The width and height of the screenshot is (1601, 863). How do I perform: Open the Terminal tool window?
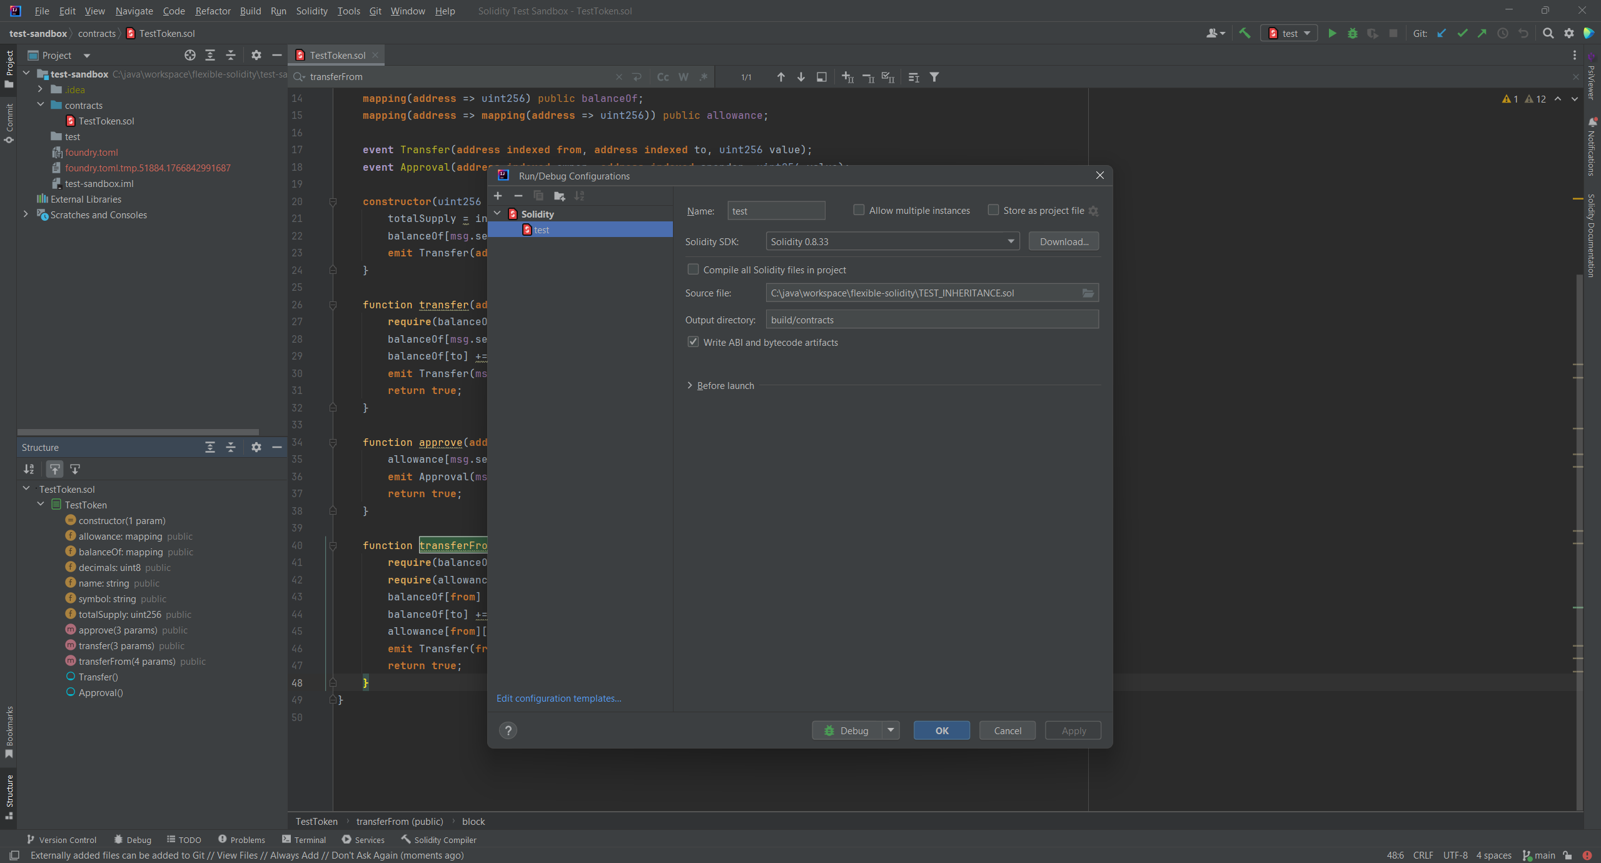pyautogui.click(x=304, y=839)
